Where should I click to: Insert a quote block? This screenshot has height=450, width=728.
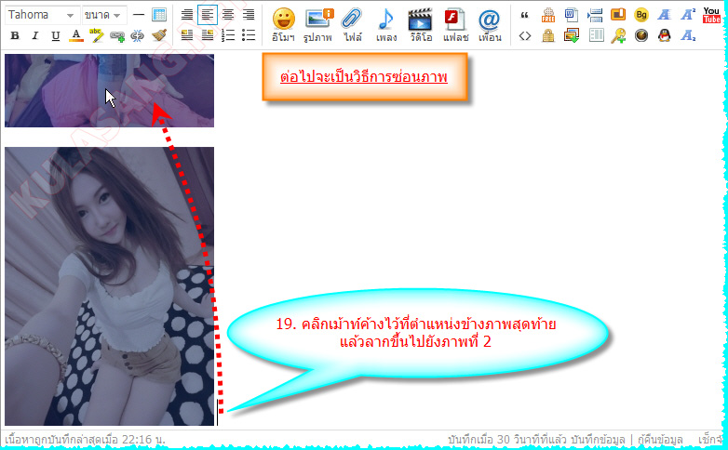coord(525,15)
